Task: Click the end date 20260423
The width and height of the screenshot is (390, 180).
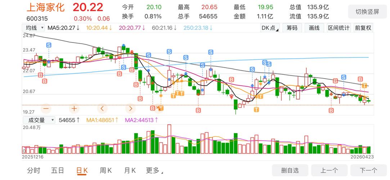Action: [x=362, y=157]
